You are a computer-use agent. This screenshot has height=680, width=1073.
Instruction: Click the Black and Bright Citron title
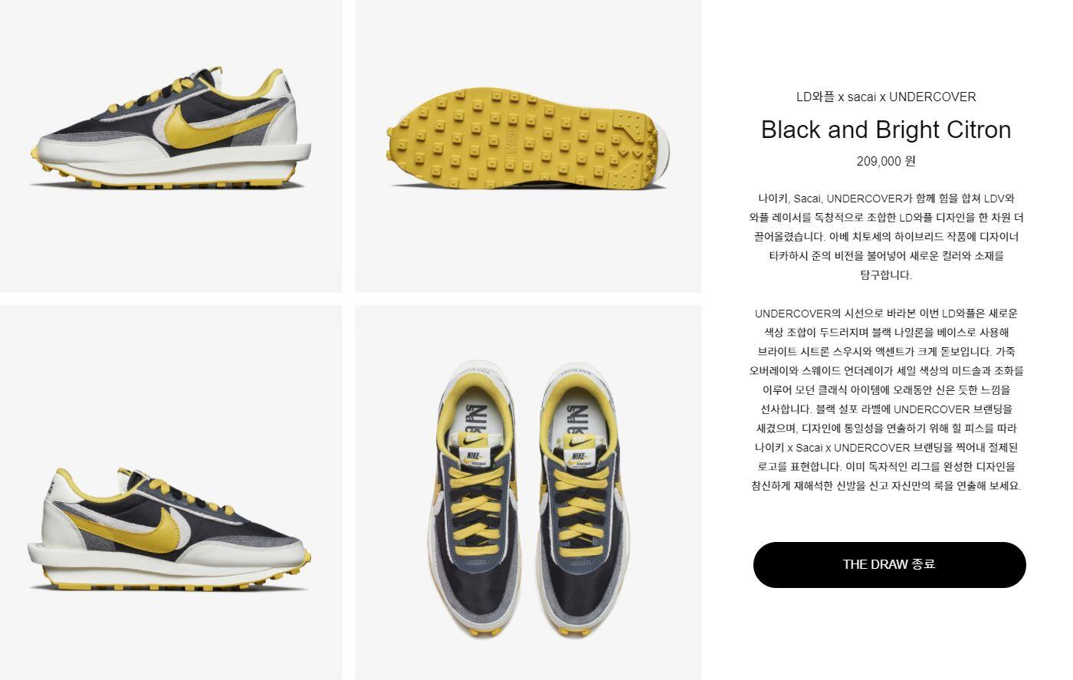pos(886,130)
